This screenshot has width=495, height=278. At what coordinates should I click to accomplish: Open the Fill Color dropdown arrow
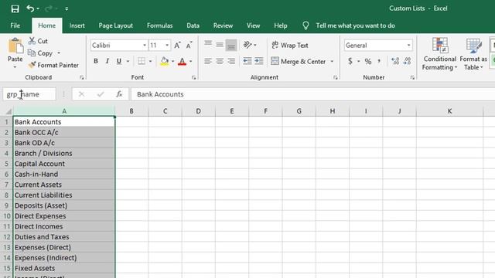[173, 61]
